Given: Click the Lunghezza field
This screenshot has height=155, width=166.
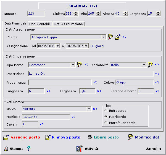Looking at the screenshot, I should point(36,91).
